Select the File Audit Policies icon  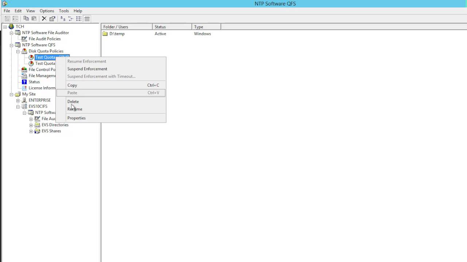24,39
